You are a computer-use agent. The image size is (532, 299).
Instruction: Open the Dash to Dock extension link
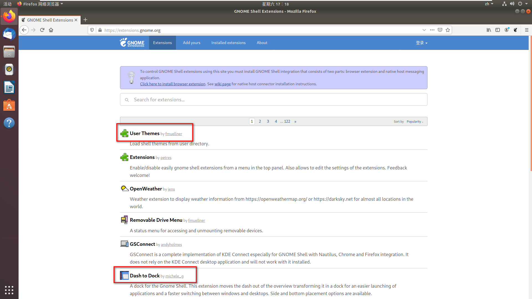tap(145, 276)
